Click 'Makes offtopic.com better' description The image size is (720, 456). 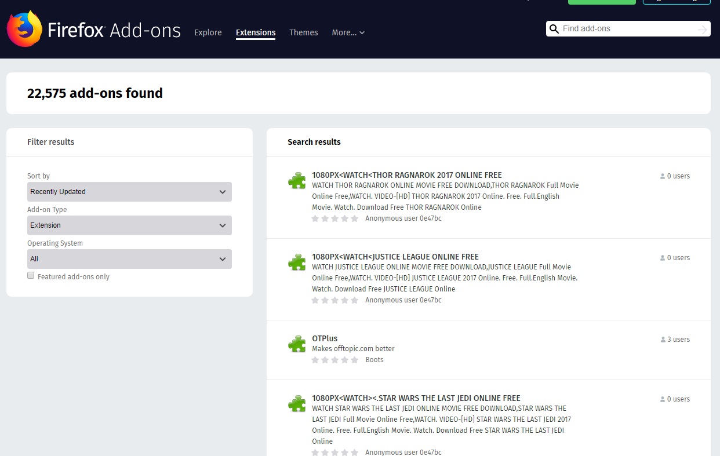(353, 349)
